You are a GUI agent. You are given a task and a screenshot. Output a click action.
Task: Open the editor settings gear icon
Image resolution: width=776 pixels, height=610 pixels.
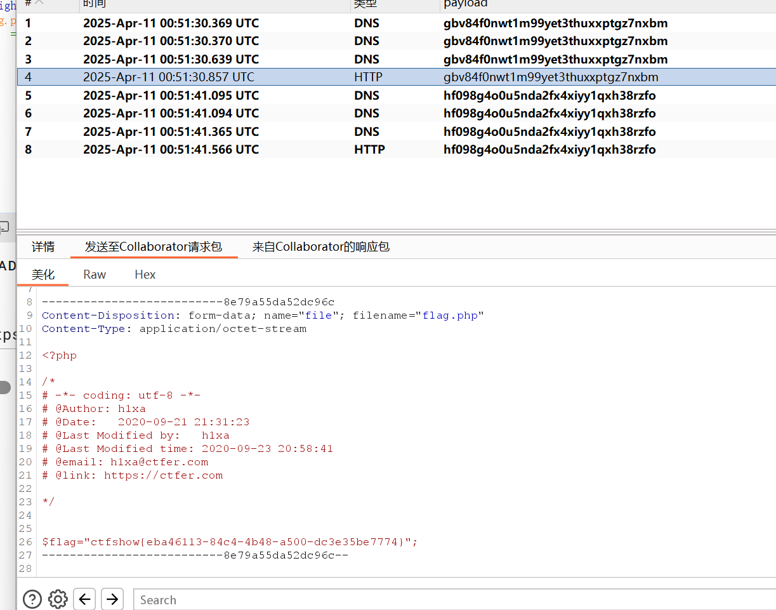58,599
